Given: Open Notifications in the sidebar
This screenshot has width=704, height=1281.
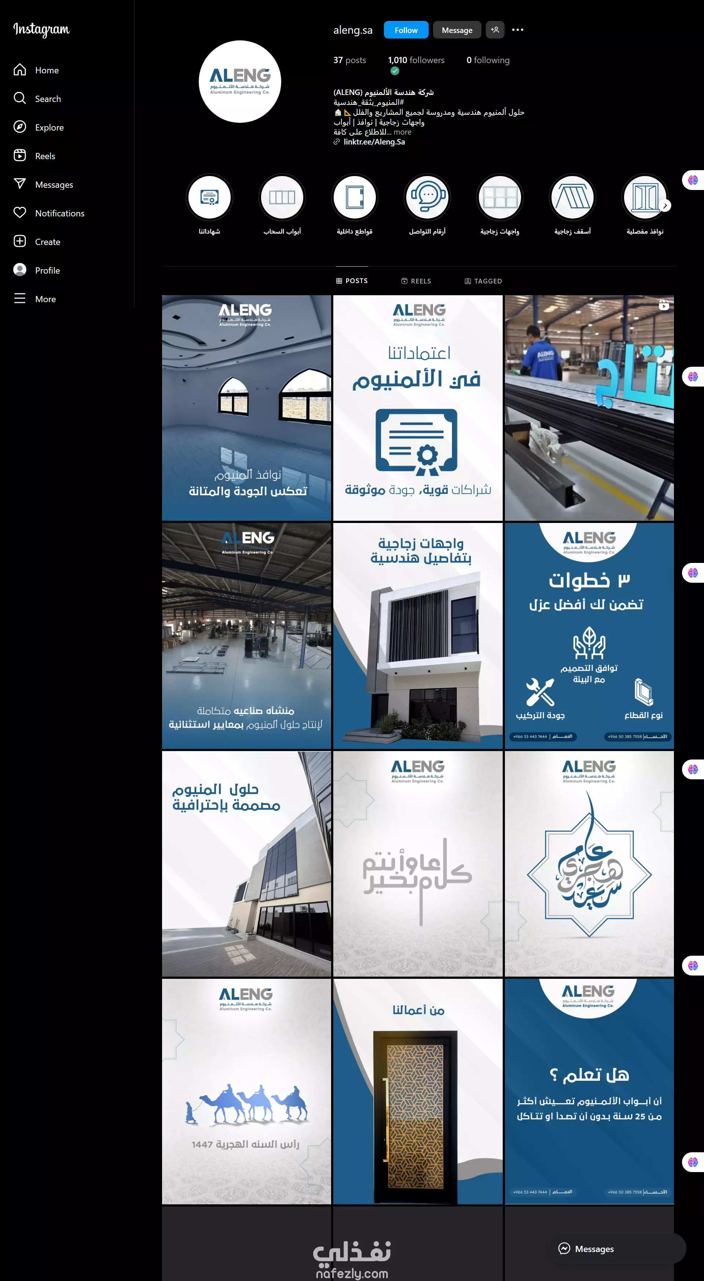Looking at the screenshot, I should tap(49, 213).
